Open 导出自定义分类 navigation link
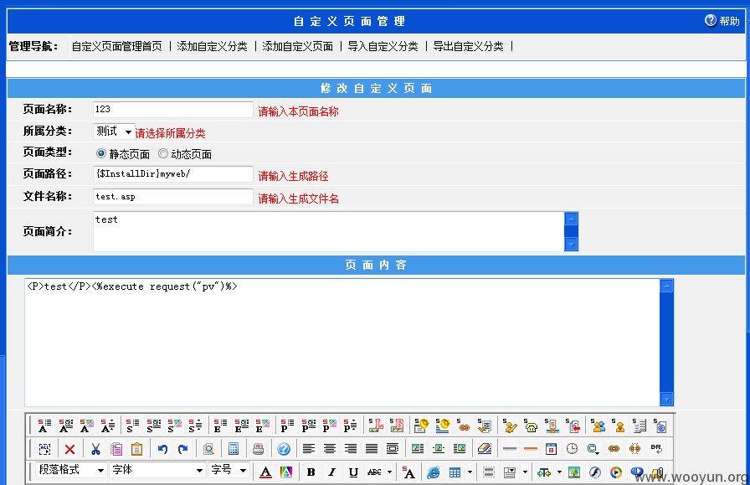 (x=468, y=46)
